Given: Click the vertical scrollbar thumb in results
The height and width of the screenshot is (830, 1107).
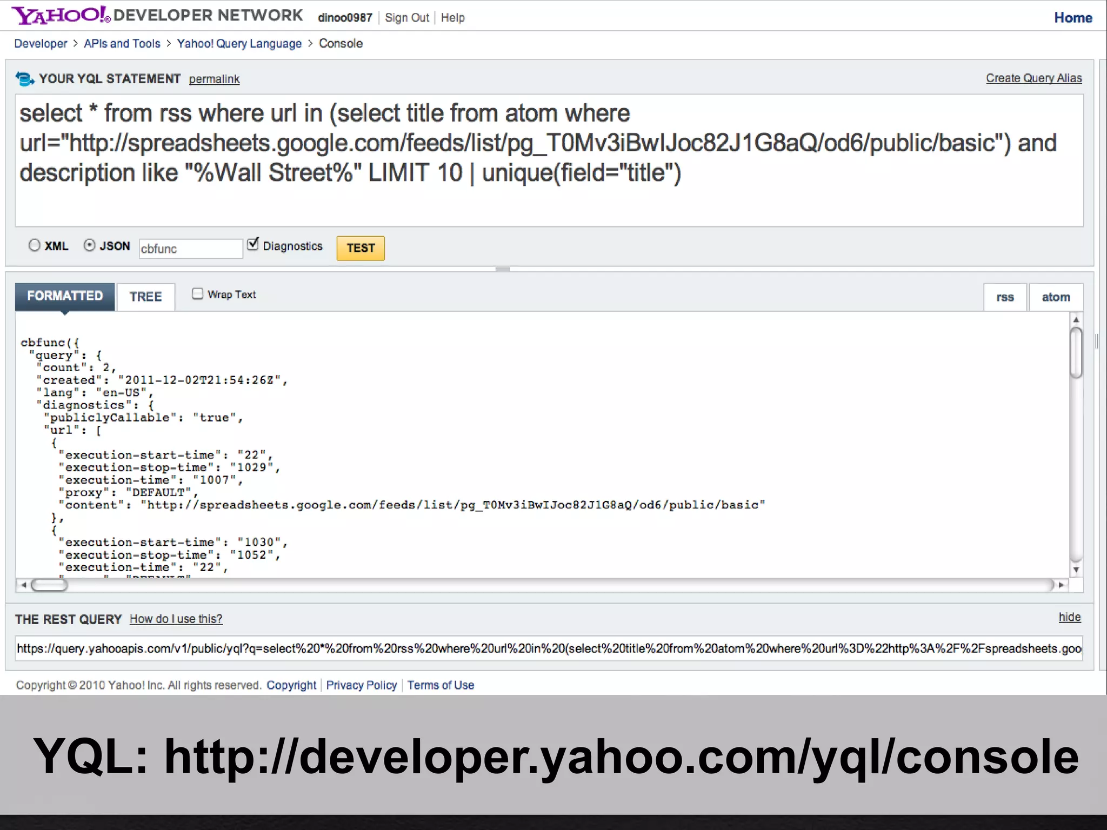Looking at the screenshot, I should (1076, 353).
